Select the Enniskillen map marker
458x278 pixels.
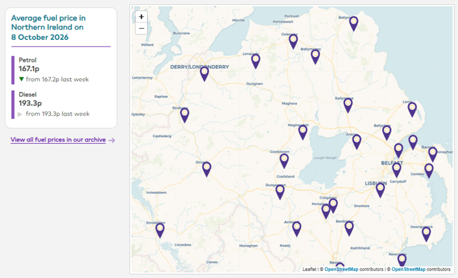click(x=160, y=230)
